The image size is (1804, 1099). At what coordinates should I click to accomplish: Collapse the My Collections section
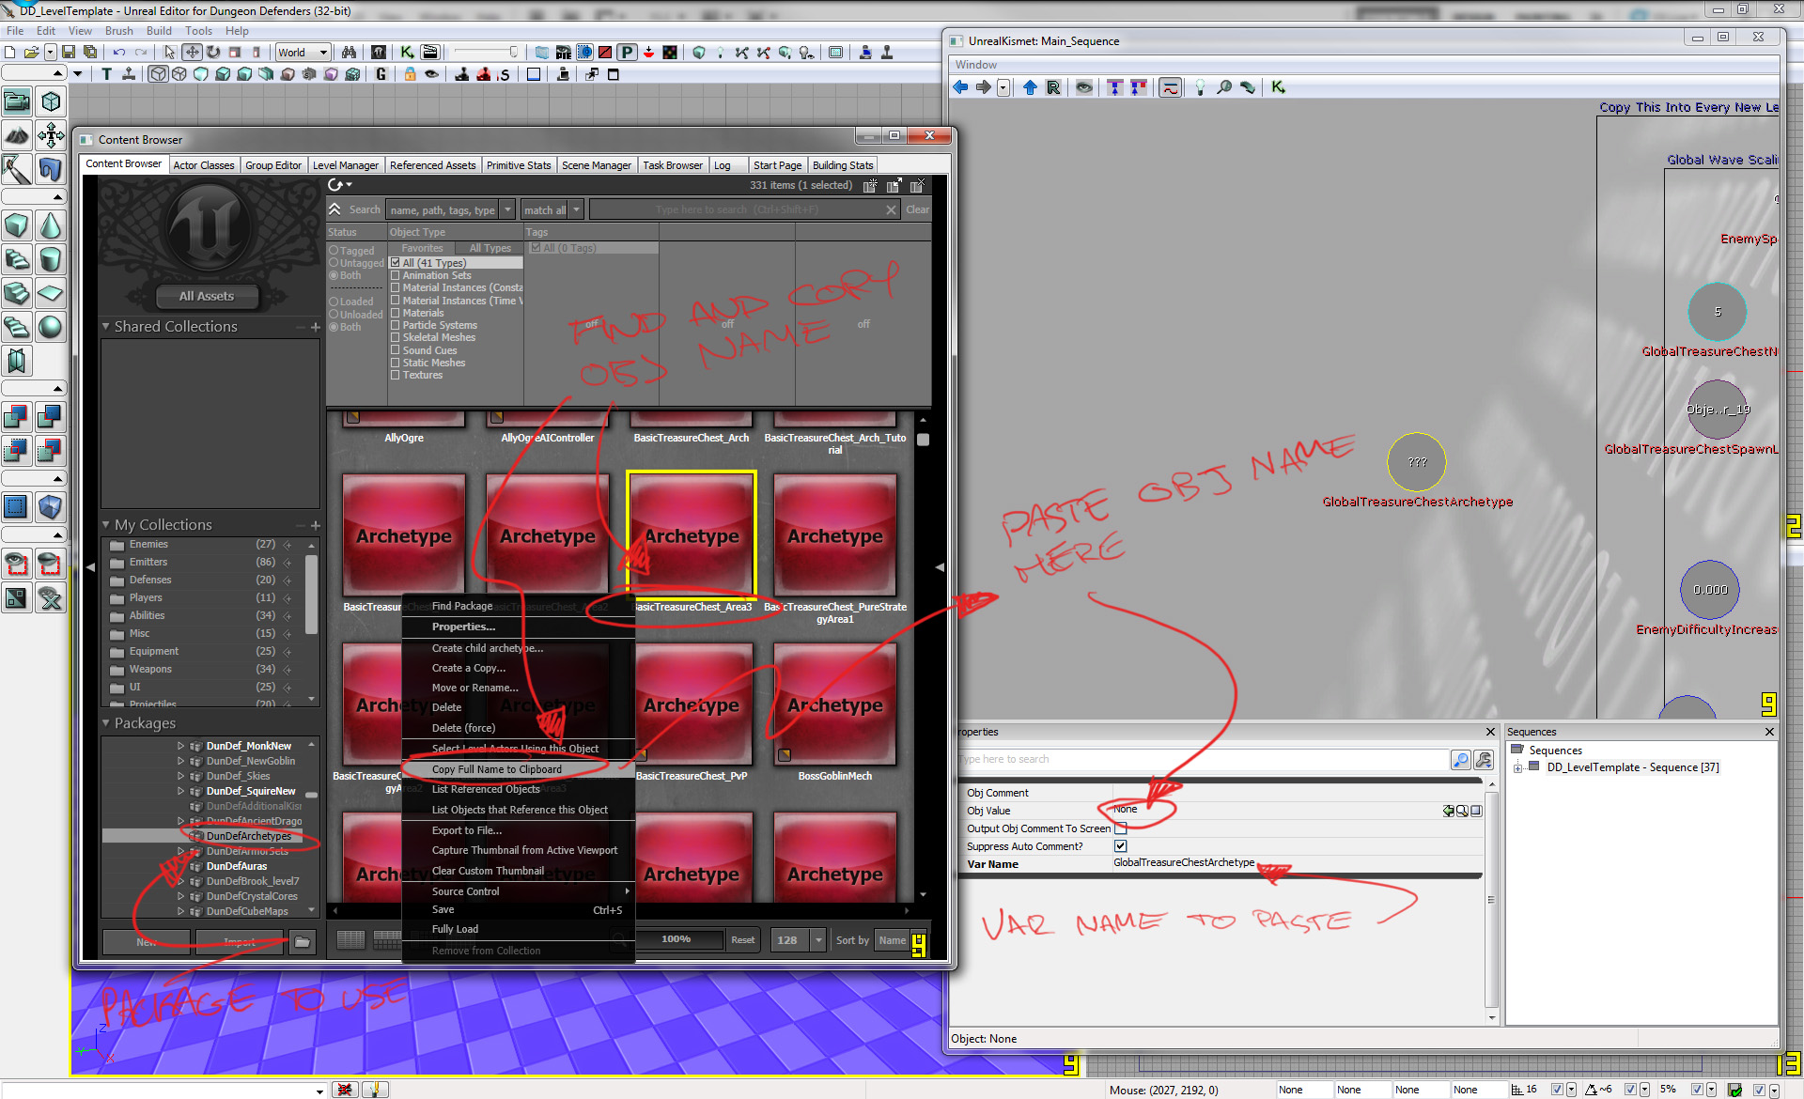point(106,525)
